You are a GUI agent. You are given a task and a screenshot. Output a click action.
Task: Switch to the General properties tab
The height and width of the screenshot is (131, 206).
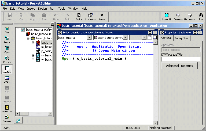point(166,38)
